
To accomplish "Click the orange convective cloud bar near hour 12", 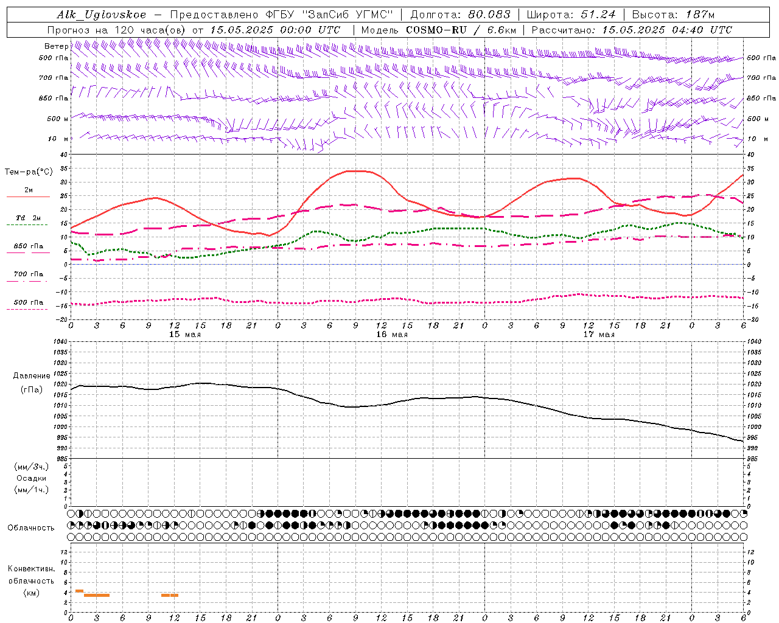I will (x=170, y=595).
